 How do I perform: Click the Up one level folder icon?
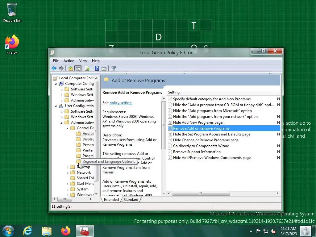(71, 68)
